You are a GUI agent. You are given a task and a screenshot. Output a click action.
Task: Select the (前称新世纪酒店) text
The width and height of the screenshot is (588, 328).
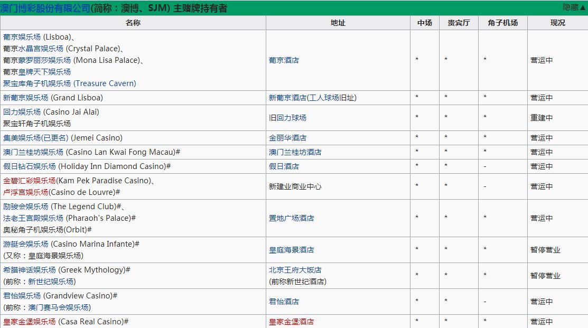pos(298,281)
